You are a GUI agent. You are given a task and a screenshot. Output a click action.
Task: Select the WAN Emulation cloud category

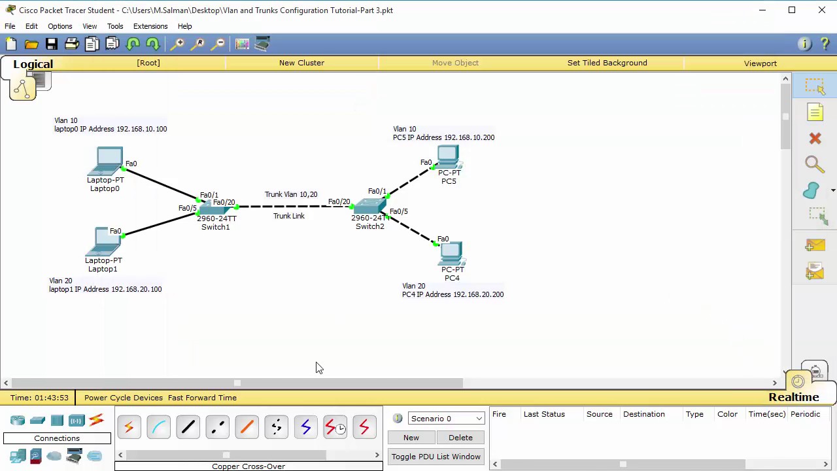point(54,456)
